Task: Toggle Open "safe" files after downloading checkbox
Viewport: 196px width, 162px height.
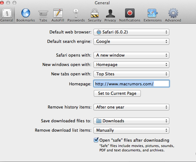Action: point(96,140)
